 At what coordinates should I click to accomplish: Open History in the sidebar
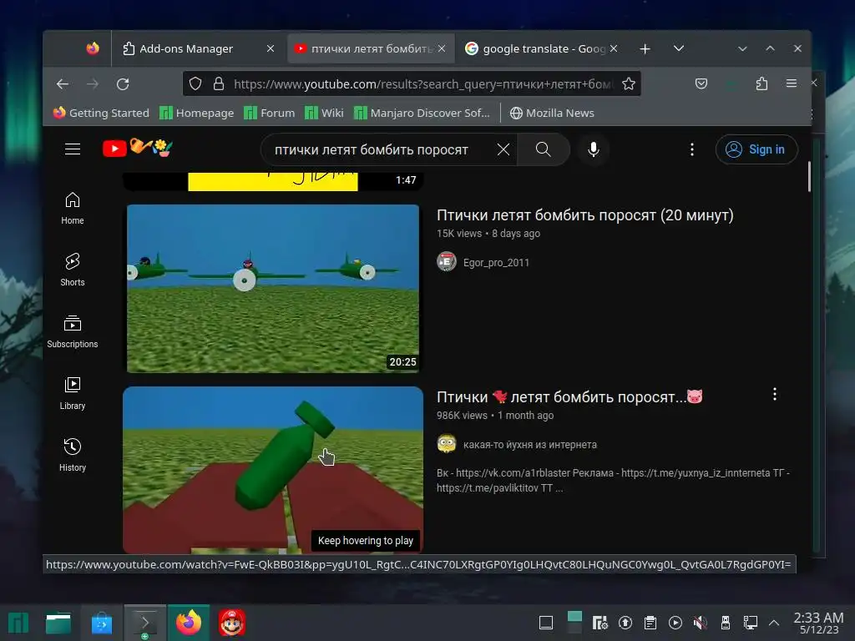coord(73,455)
